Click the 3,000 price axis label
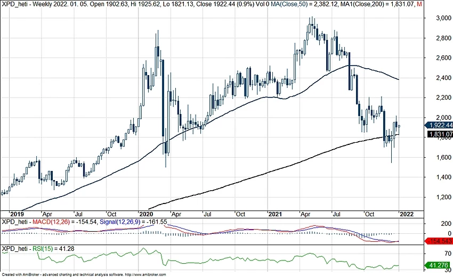 coord(443,18)
